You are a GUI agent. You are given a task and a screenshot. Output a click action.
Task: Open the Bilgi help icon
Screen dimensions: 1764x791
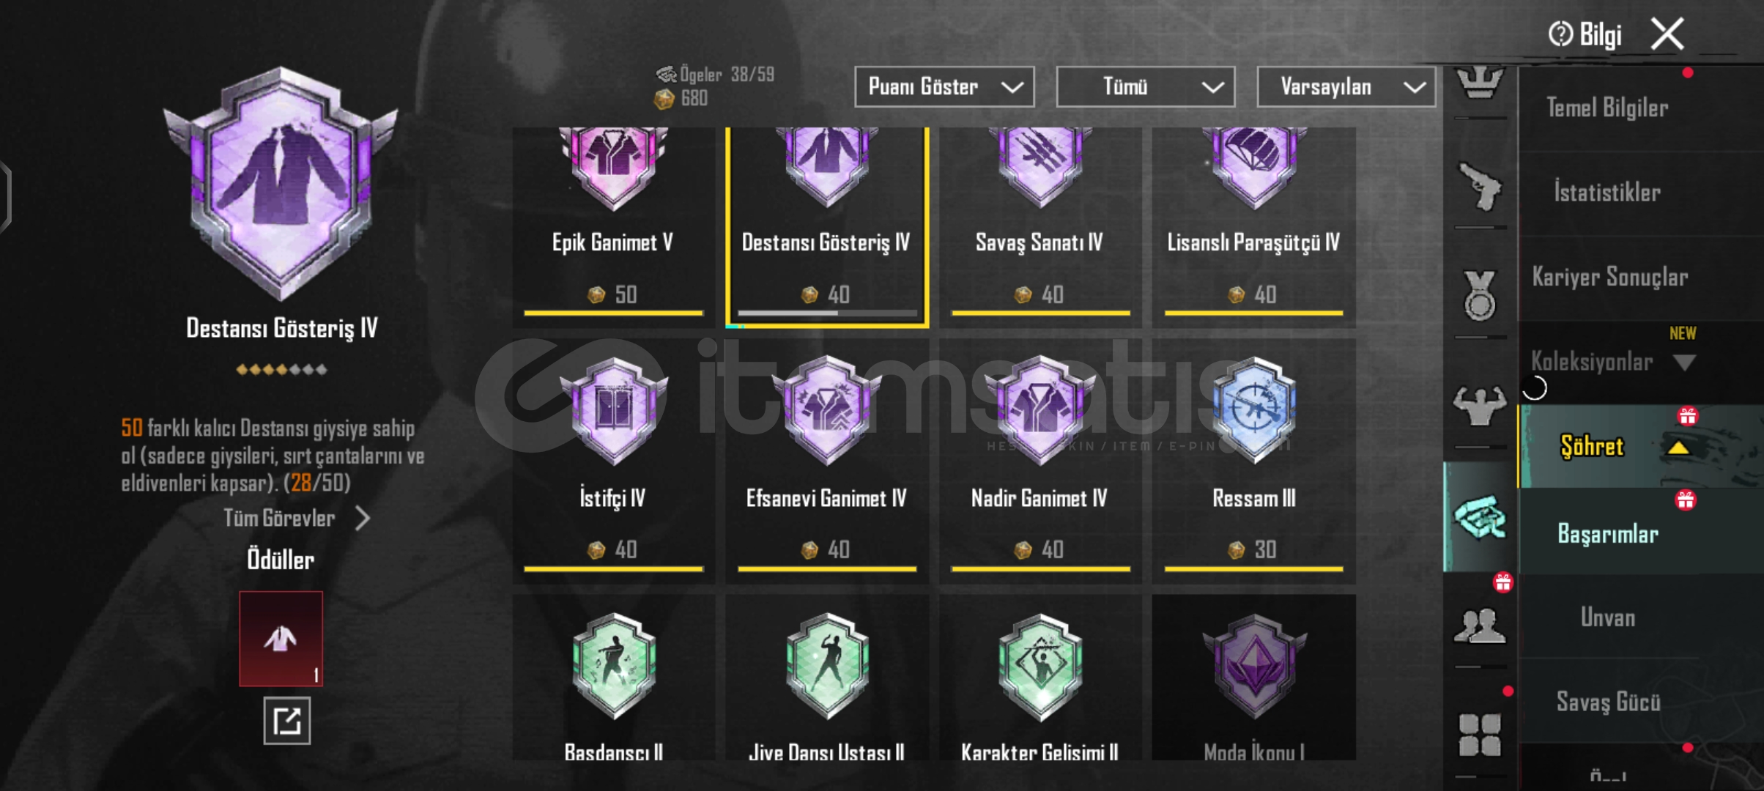click(x=1561, y=34)
